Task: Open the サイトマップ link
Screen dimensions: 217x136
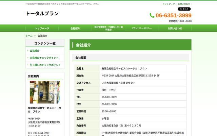Action: click(x=169, y=4)
